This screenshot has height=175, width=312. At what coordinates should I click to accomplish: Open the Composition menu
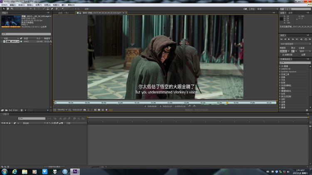pos(21,5)
